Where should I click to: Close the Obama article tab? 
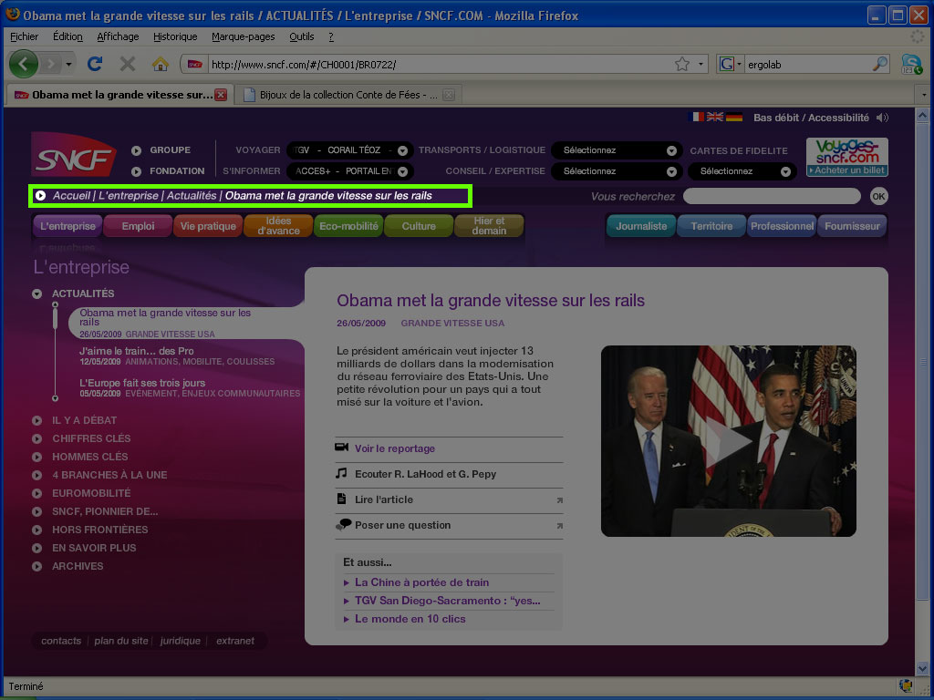coord(221,95)
